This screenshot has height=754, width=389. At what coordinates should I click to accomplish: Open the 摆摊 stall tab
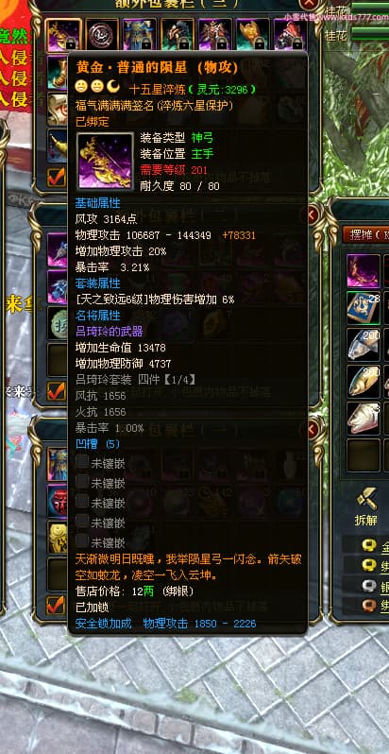(x=366, y=235)
